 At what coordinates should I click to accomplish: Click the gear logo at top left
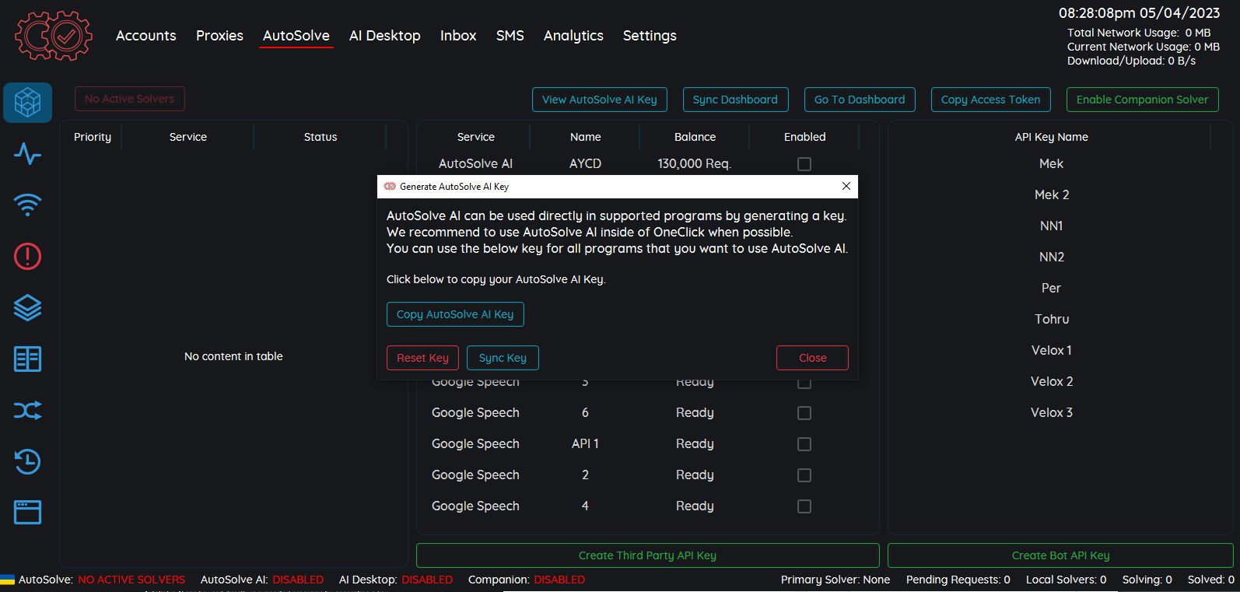point(53,36)
